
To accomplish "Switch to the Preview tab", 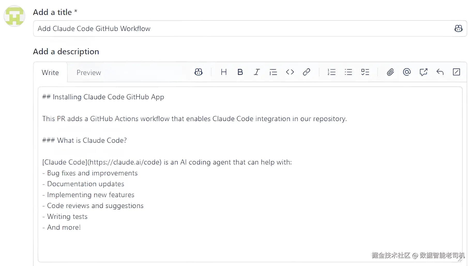I will click(x=89, y=72).
